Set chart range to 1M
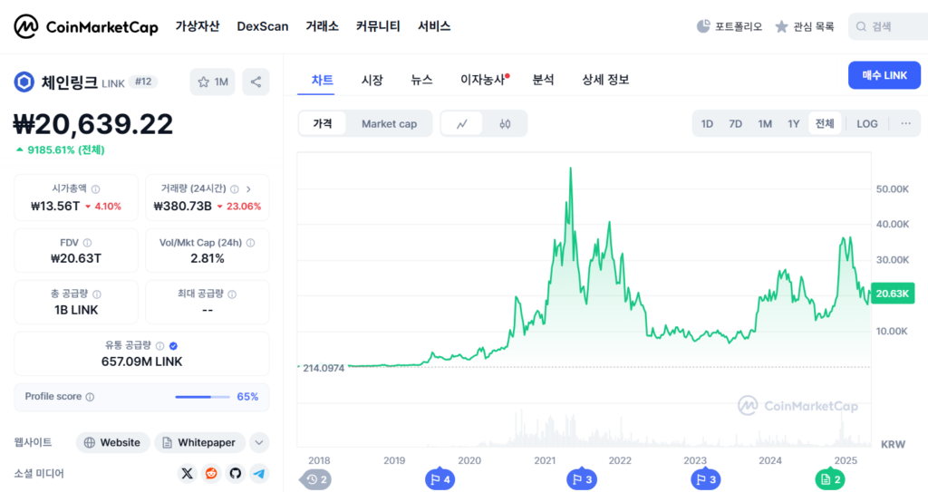 [x=765, y=124]
